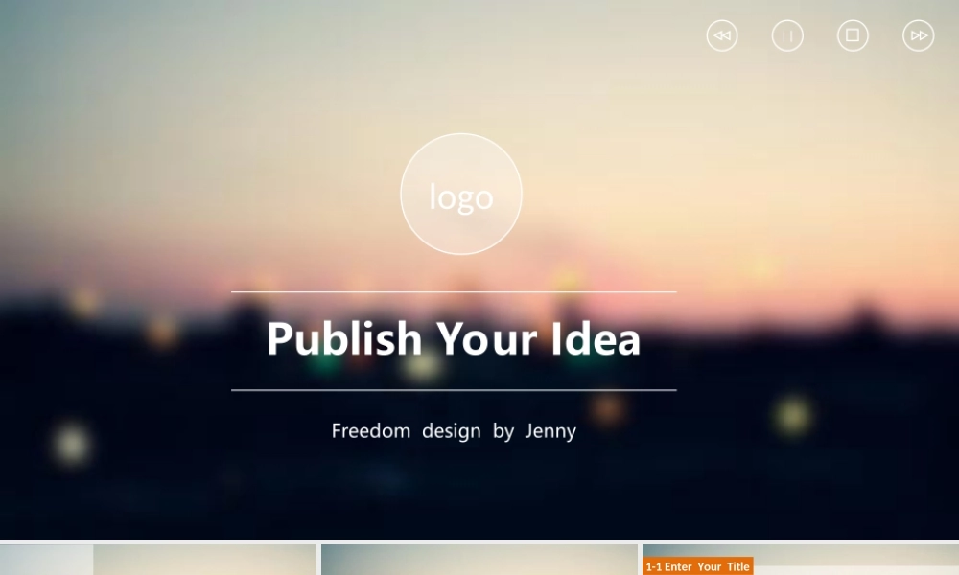The image size is (959, 575).
Task: Click the gray divider bar beneath the main slide
Action: (479, 541)
